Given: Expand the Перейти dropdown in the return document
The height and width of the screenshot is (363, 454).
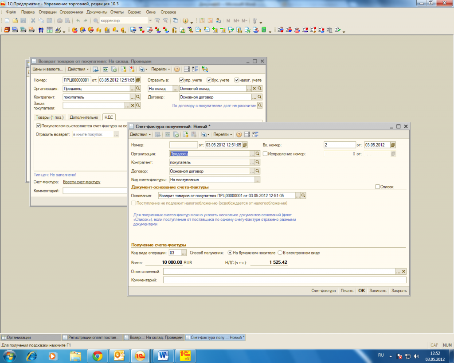Looking at the screenshot, I should tap(160, 69).
